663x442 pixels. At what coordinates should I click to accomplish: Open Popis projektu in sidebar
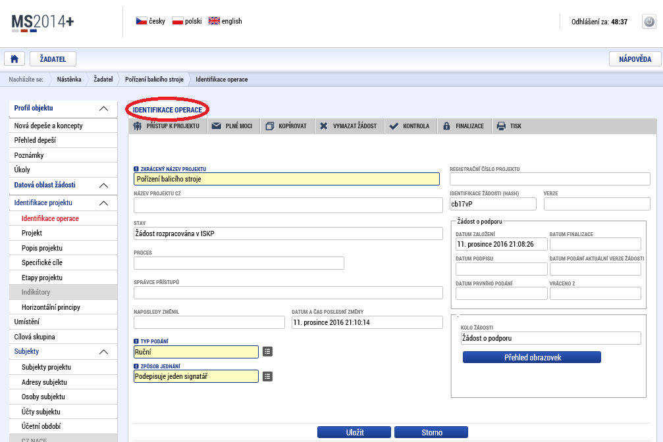tap(63, 248)
